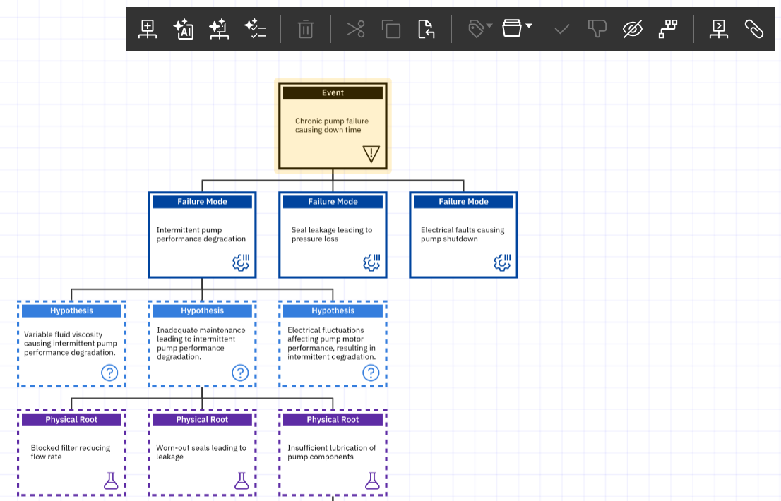Use the AI insert child node tool
The height and width of the screenshot is (501, 781).
[219, 29]
